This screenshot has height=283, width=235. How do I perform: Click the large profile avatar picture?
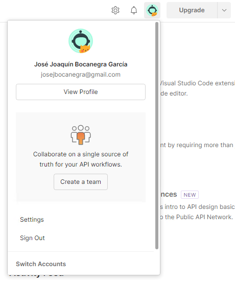coord(81,41)
